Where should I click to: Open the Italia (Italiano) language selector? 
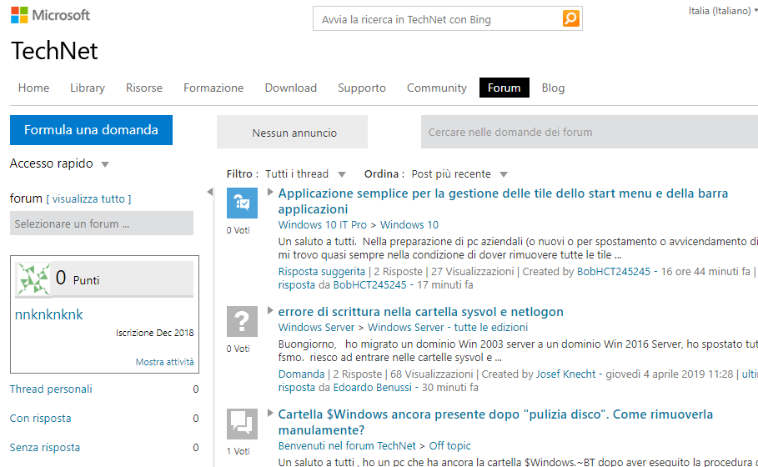click(722, 11)
